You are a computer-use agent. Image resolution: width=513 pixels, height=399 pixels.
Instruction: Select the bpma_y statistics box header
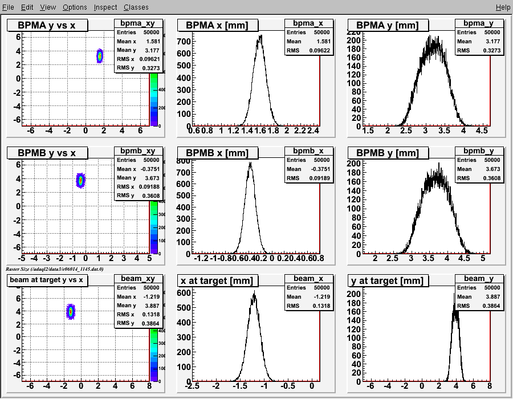coord(479,23)
